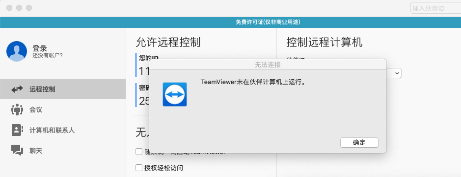The width and height of the screenshot is (461, 177).
Task: Click the red close window button
Action: 9,8
